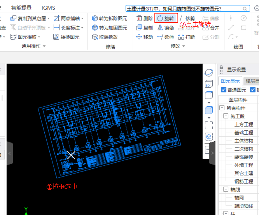
Task: Open the IGMS ribbon tab
Action: (48, 8)
